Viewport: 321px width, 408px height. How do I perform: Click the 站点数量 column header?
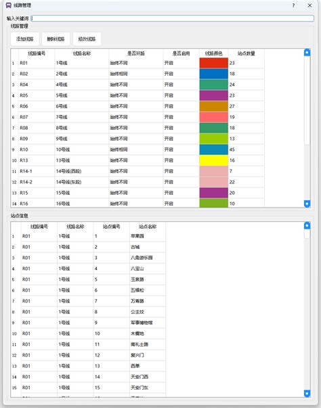247,53
